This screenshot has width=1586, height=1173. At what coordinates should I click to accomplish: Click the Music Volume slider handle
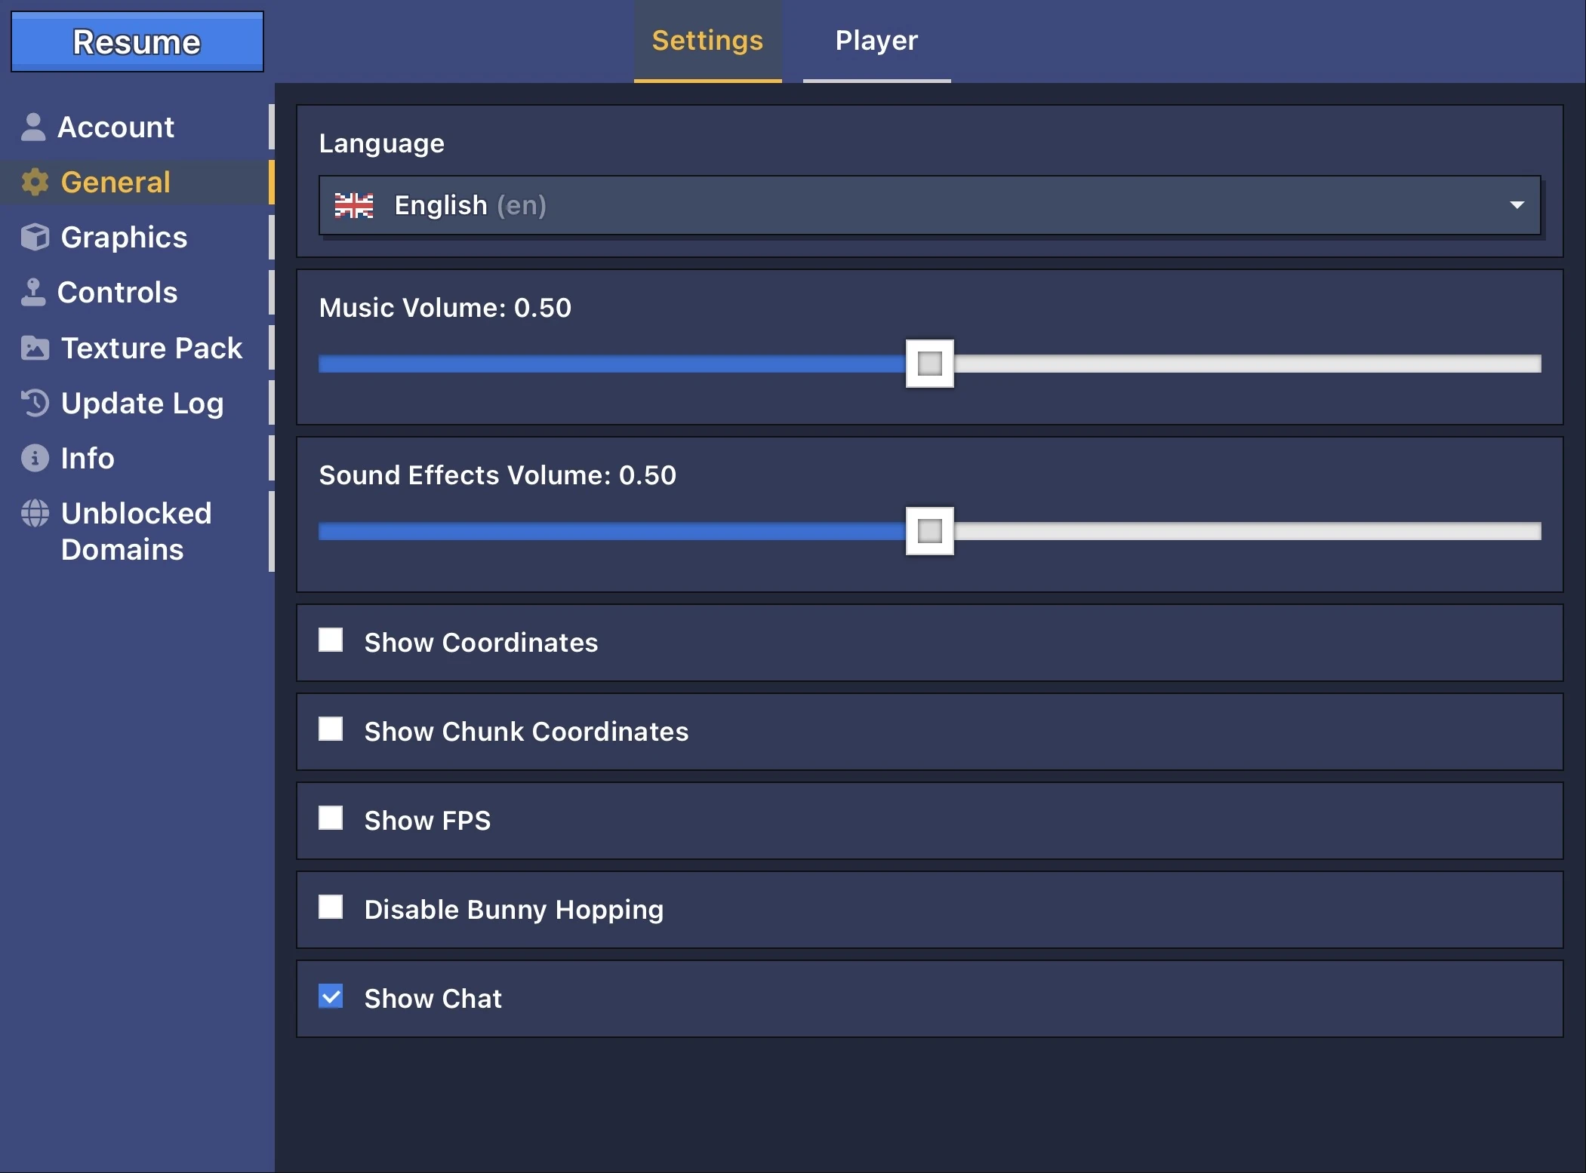coord(929,364)
